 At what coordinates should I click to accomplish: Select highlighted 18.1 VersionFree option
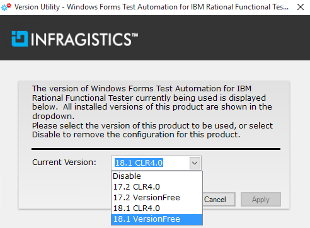click(x=157, y=219)
